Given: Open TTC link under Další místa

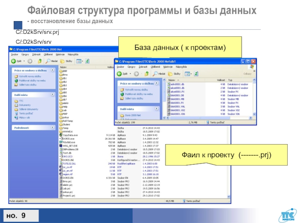Looking at the screenshot, I should coord(21,101).
